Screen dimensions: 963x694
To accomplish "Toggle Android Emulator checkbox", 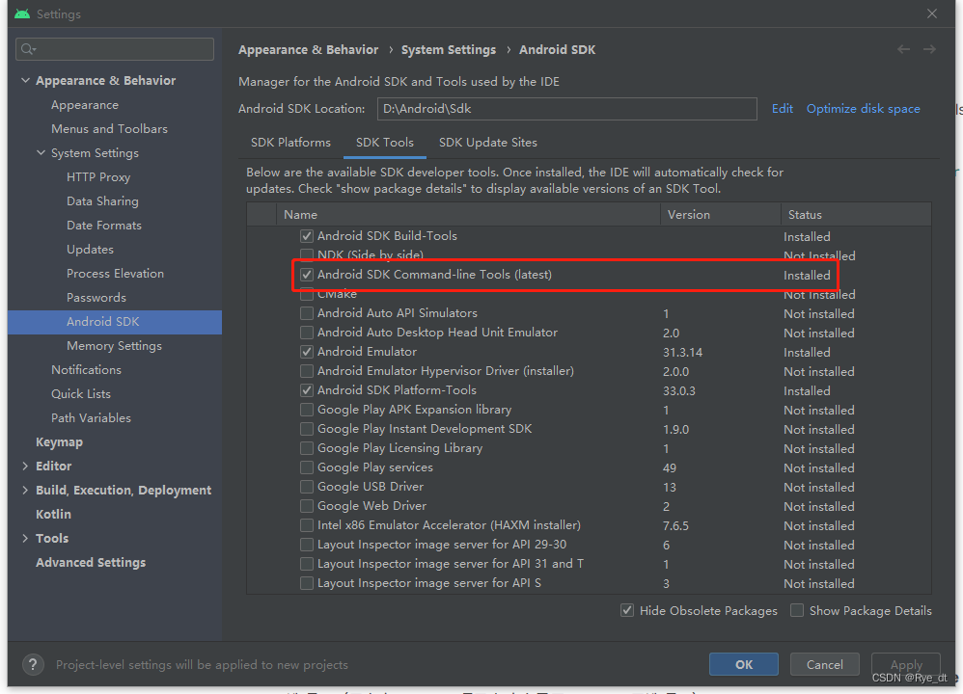I will (x=307, y=352).
